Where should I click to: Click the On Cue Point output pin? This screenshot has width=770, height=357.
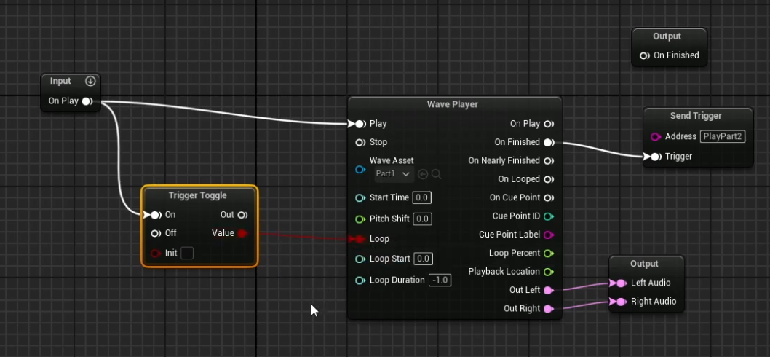click(549, 197)
